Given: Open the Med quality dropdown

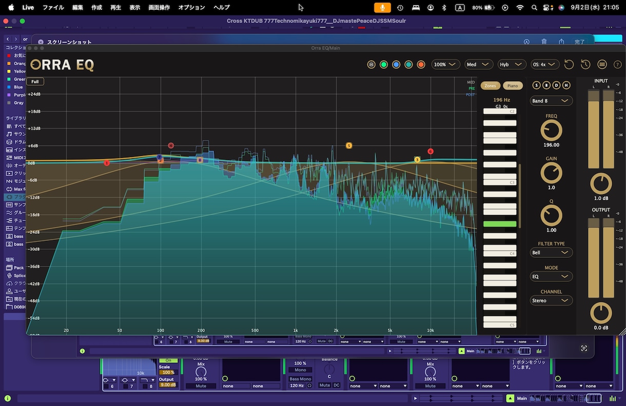Looking at the screenshot, I should tap(479, 65).
